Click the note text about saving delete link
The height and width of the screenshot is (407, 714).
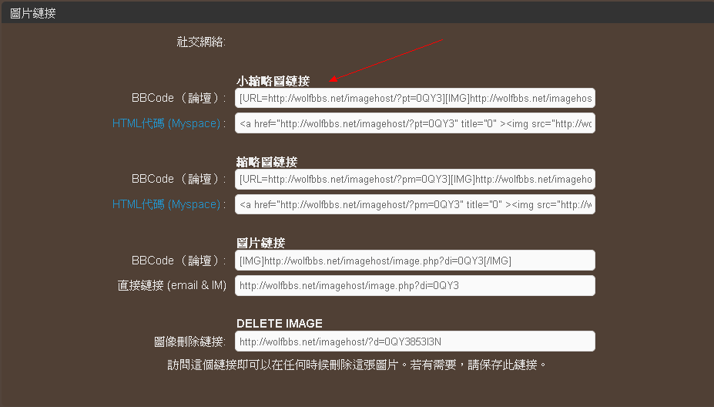357,365
